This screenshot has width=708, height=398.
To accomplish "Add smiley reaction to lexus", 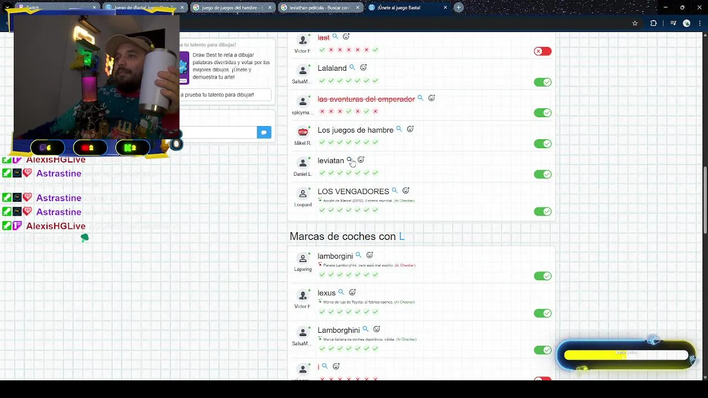I will click(x=352, y=292).
